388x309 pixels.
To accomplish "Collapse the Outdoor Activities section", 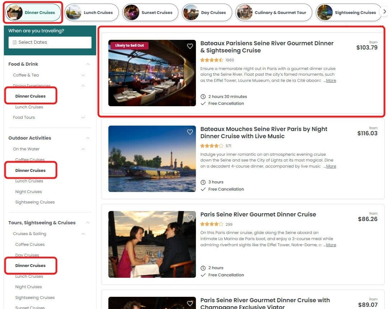I will pos(88,138).
